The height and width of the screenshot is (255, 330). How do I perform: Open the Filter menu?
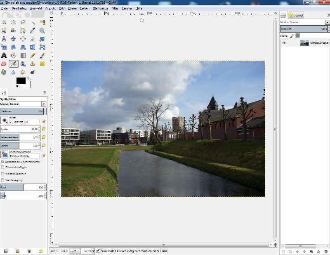[115, 8]
